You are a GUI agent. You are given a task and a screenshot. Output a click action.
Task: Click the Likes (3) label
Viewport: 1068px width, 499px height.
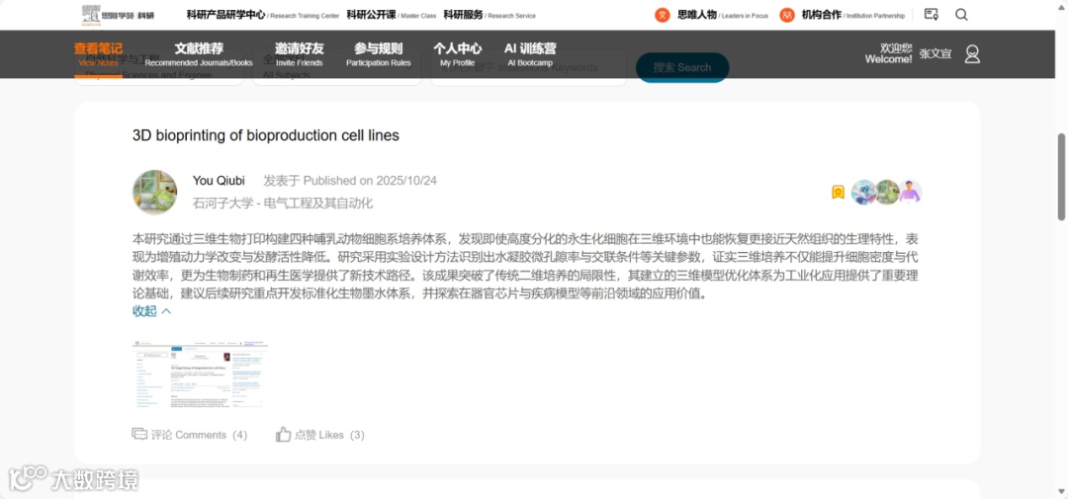329,435
